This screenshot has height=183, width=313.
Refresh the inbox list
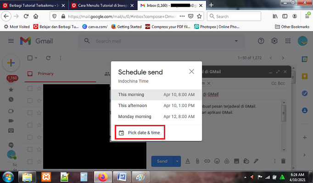pos(48,58)
